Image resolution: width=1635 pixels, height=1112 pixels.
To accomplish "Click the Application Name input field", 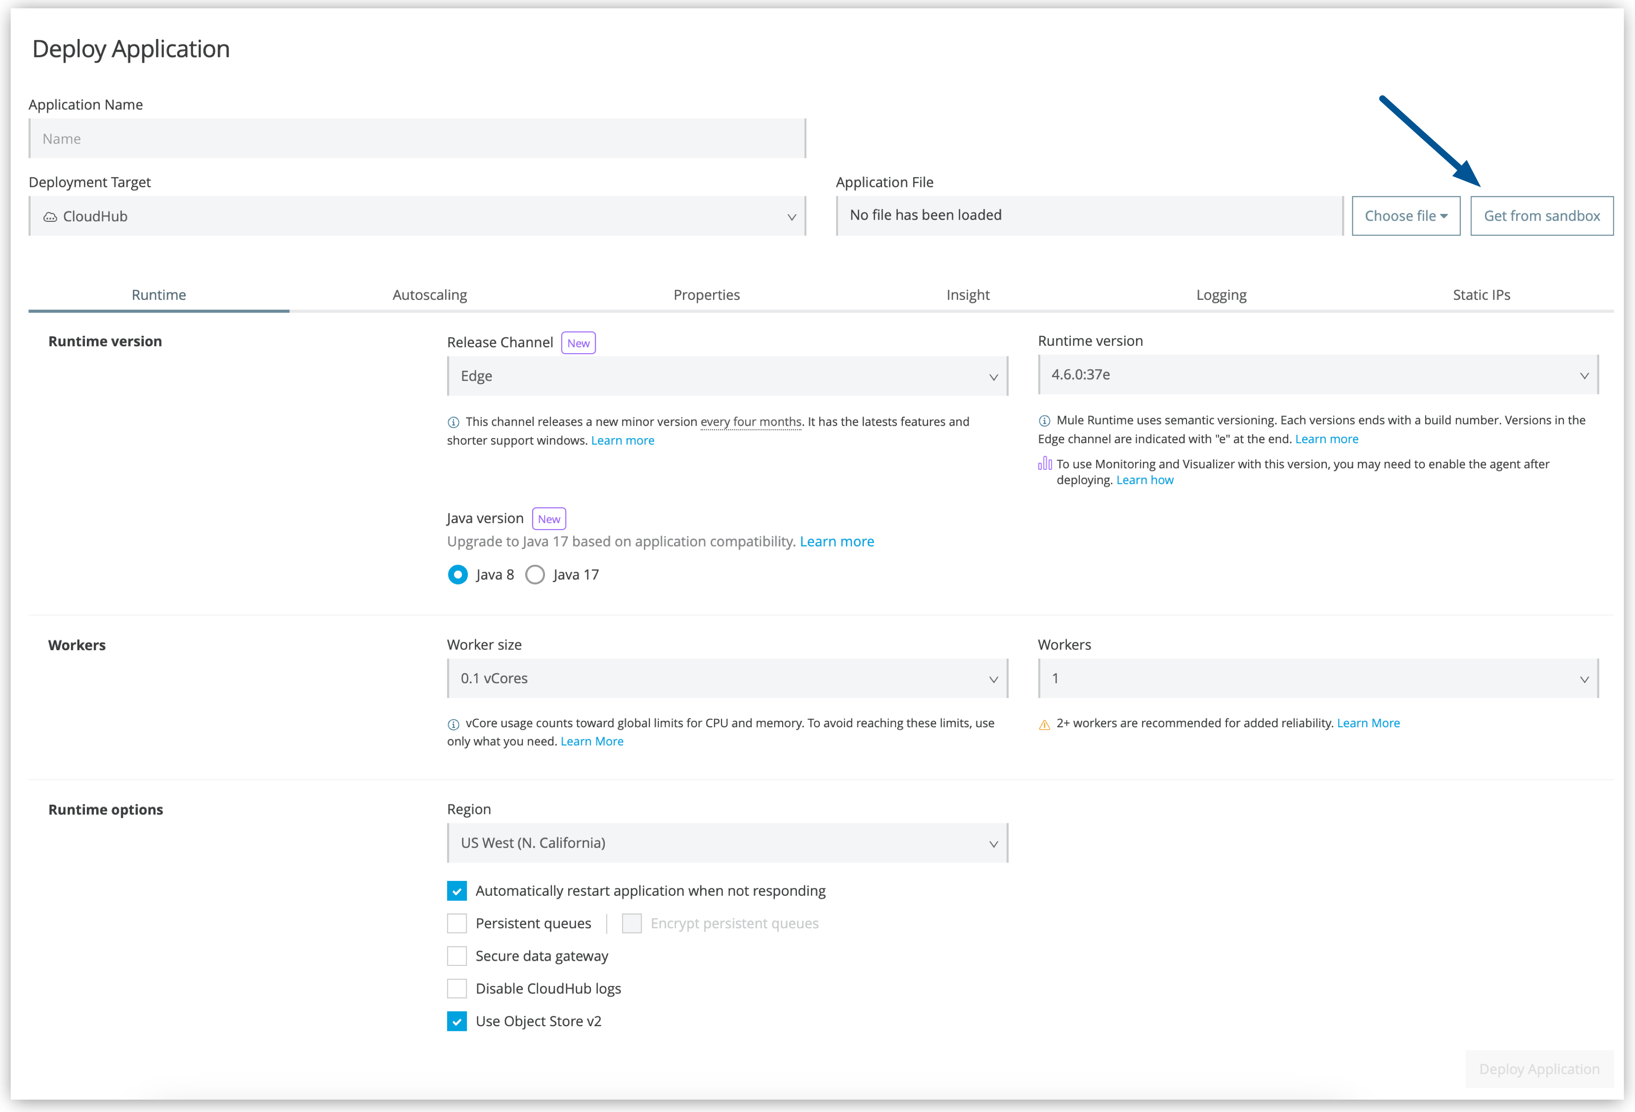I will pyautogui.click(x=417, y=138).
